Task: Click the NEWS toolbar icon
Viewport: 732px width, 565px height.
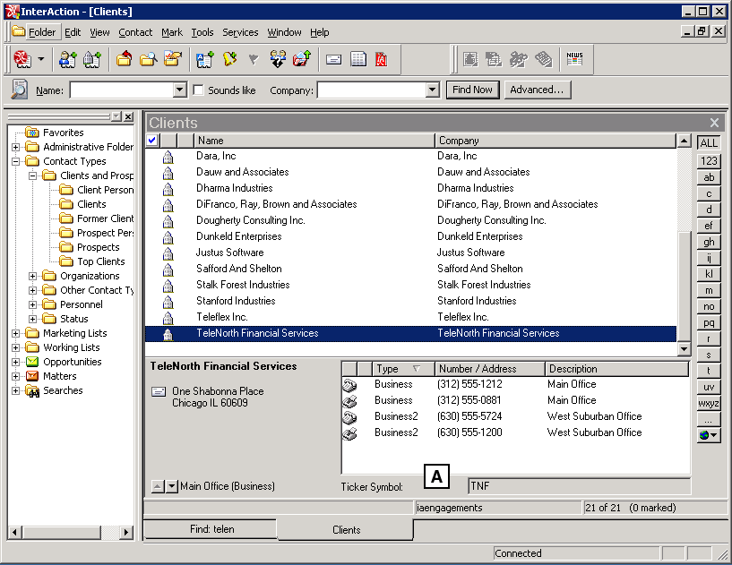Action: (574, 58)
